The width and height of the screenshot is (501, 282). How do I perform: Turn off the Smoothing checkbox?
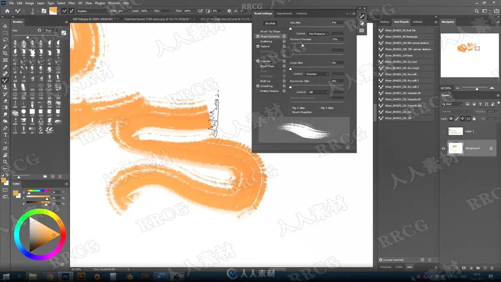pos(258,86)
